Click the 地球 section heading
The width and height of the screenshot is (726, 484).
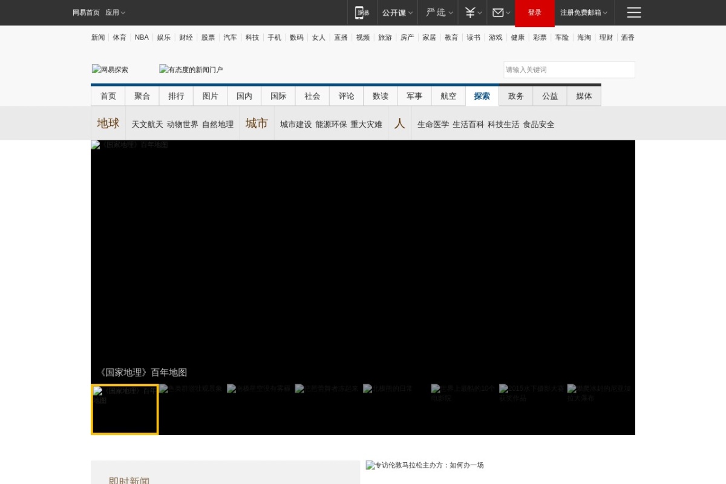point(108,123)
